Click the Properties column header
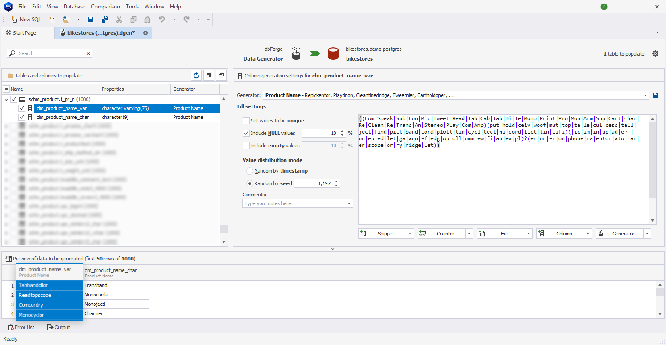The image size is (666, 345). pos(135,89)
